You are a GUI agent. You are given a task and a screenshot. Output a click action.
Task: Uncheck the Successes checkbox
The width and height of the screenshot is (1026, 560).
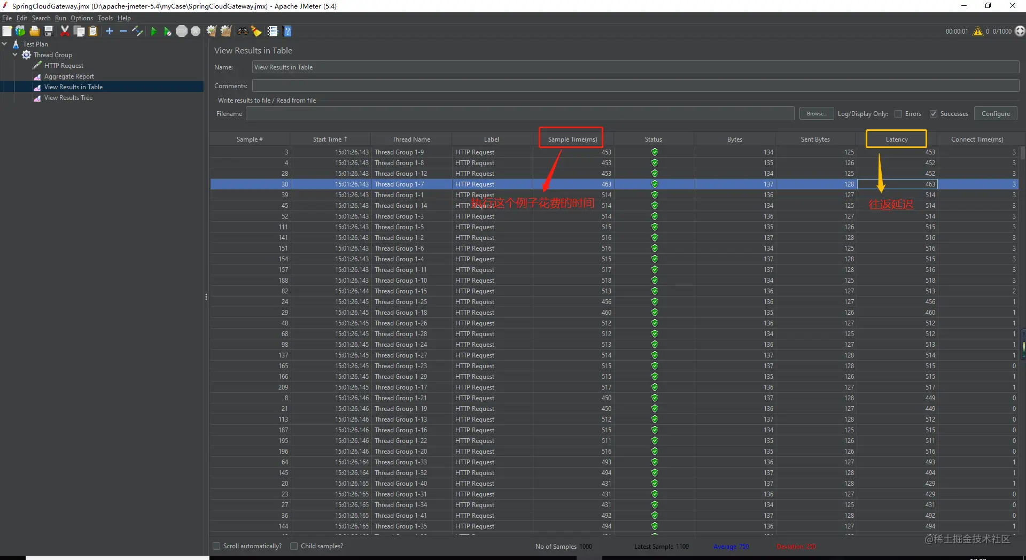tap(934, 114)
